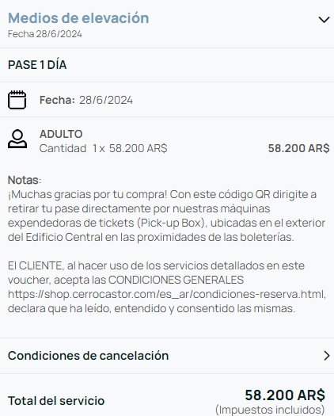The height and width of the screenshot is (416, 334).
Task: Click the CONDICIONES GENERALES text
Action: (x=176, y=280)
